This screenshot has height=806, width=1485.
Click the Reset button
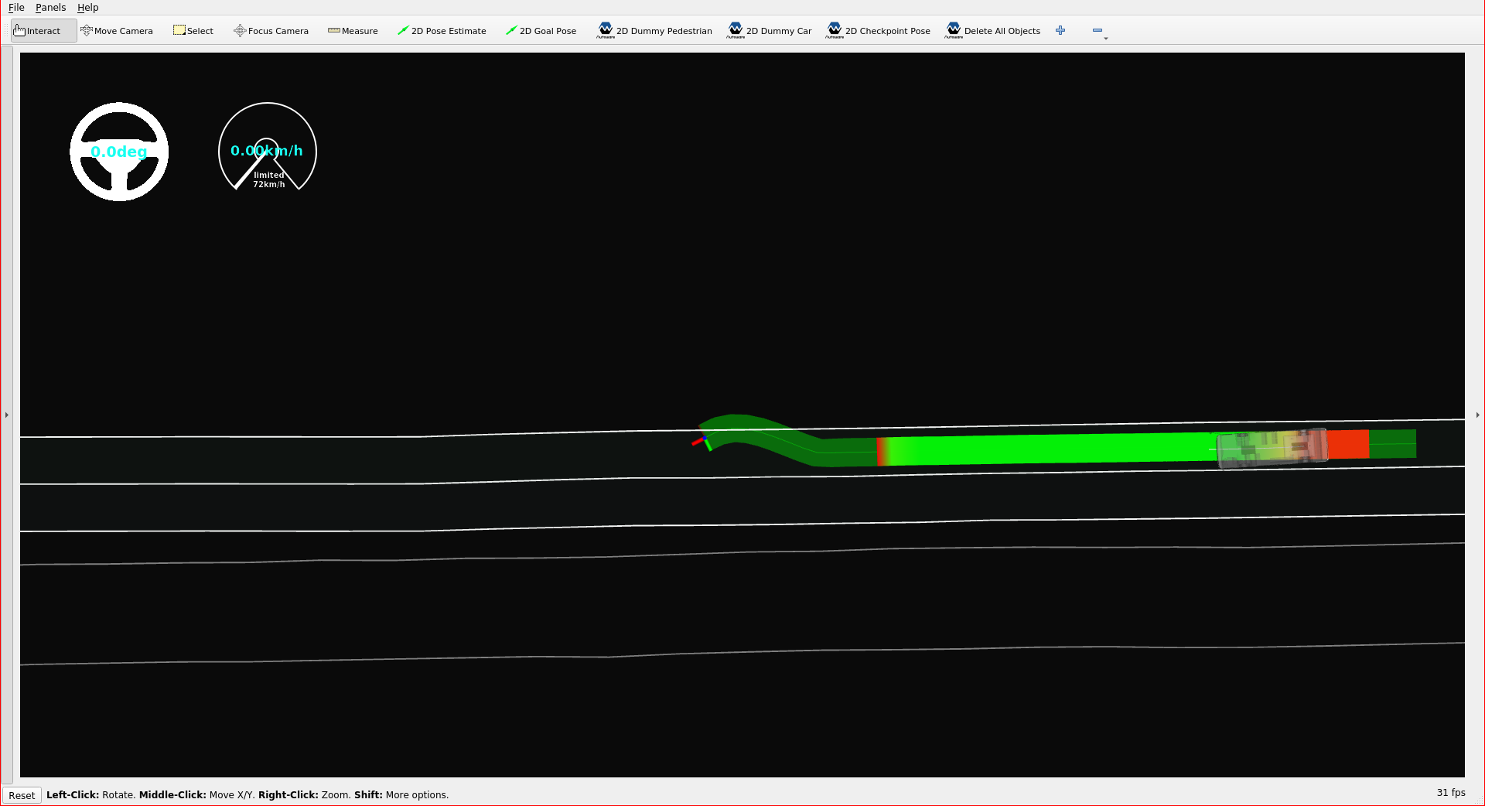(21, 794)
